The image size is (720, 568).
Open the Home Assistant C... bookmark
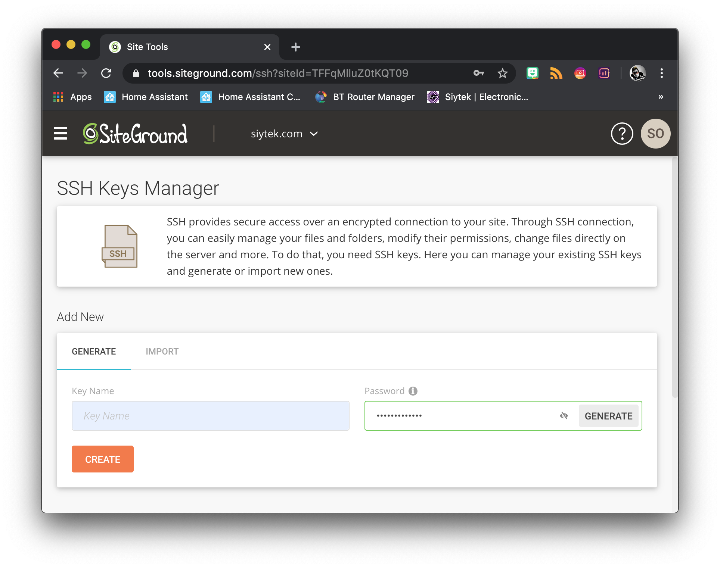250,97
